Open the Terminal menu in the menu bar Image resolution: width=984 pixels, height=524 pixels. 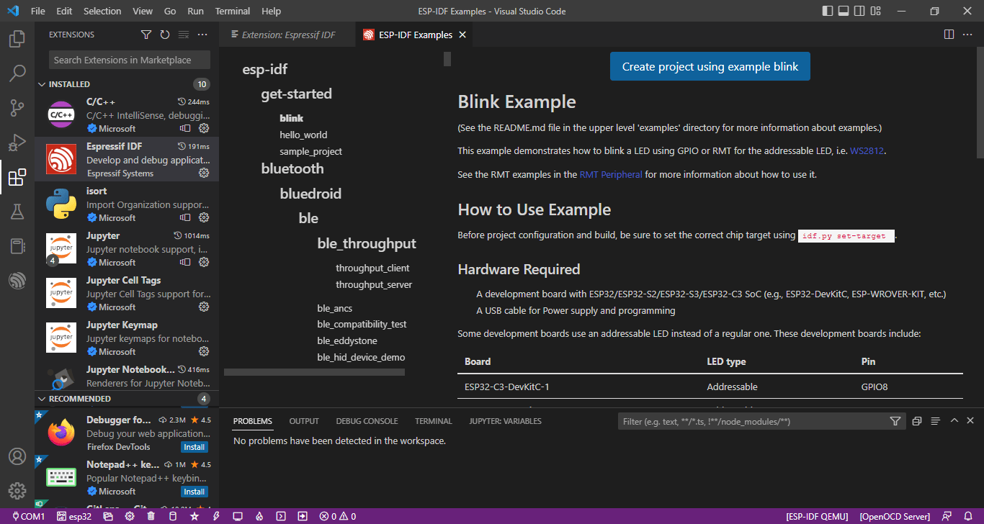click(x=233, y=11)
